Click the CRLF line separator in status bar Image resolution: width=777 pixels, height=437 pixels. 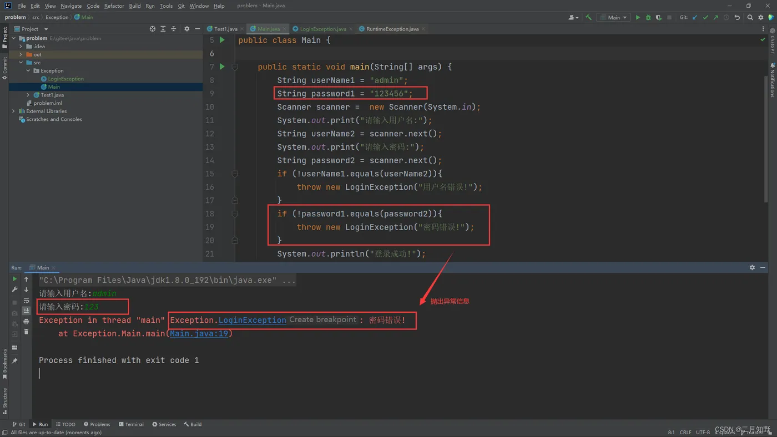pyautogui.click(x=685, y=432)
